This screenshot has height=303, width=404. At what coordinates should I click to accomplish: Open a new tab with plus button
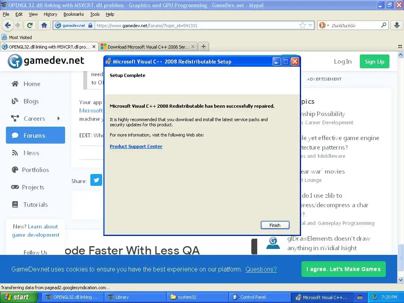(x=204, y=47)
